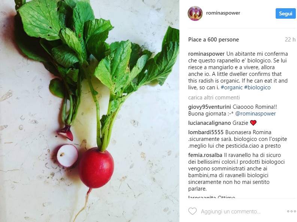Viewport: 297px width, 222px height.
Task: Click the 22 h post timestamp
Action: (290, 40)
